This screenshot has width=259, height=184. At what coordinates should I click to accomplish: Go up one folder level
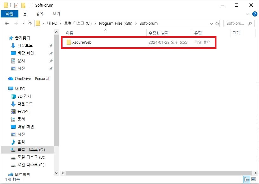click(x=30, y=23)
